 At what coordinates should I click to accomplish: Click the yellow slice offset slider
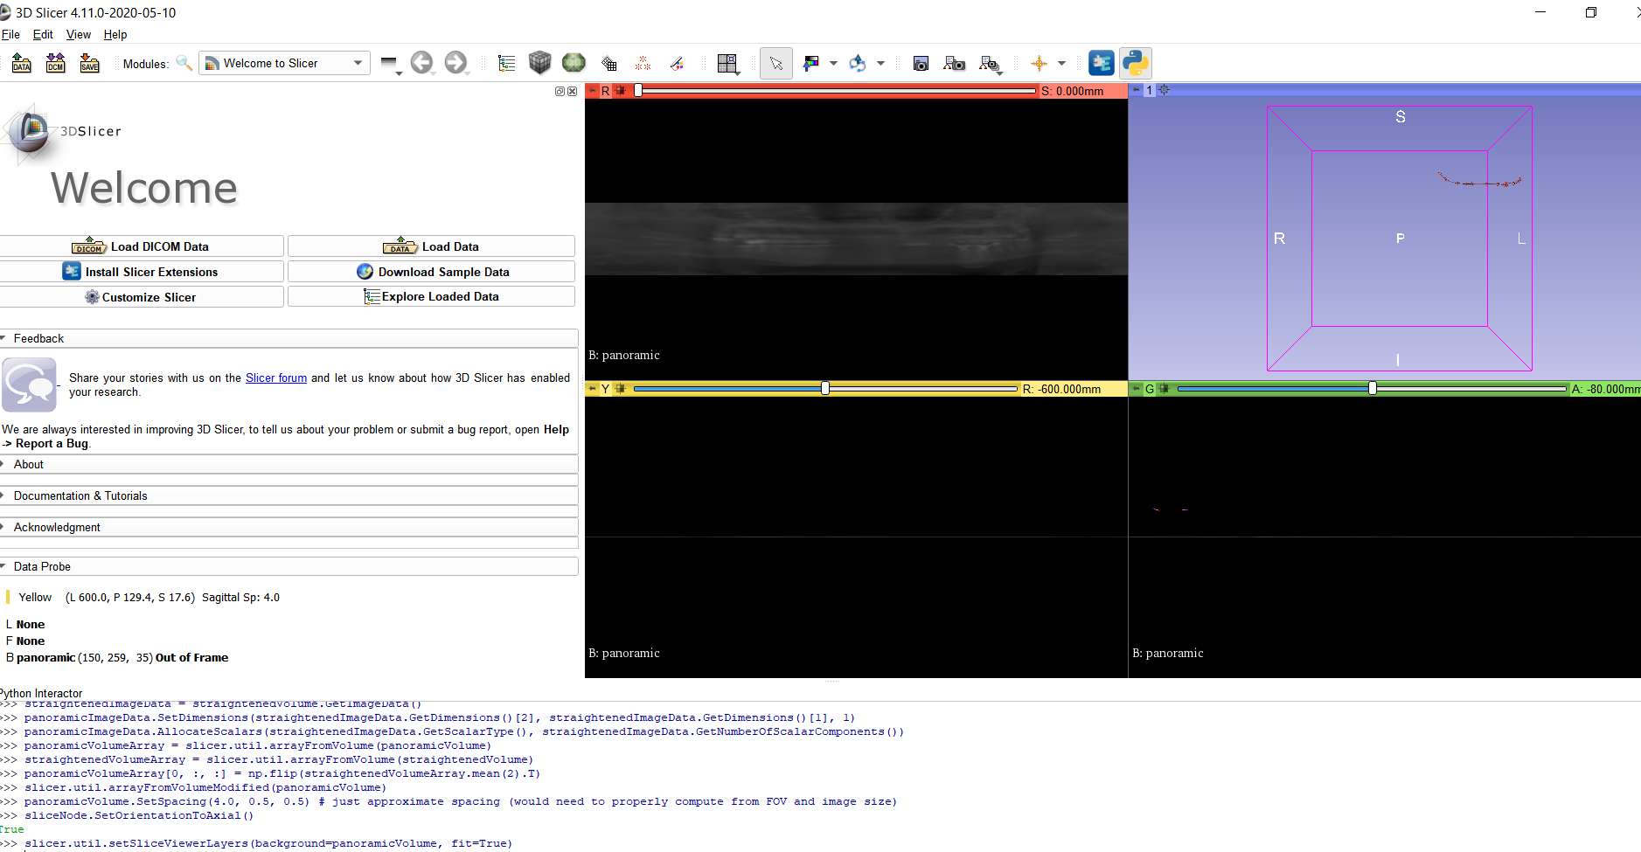click(825, 389)
